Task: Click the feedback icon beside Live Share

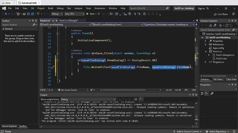Action: pos(234,14)
